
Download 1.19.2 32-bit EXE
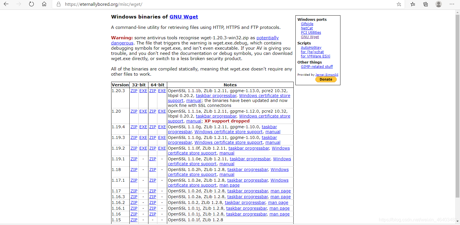tap(143, 148)
